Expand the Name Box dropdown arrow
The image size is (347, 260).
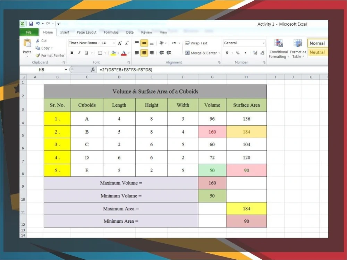66,70
